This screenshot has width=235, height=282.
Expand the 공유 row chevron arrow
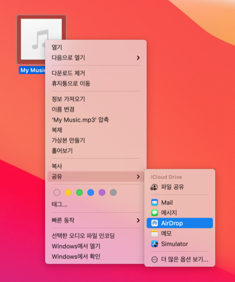click(138, 177)
